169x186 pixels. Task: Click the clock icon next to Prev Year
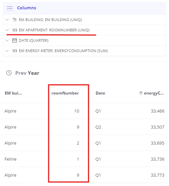pyautogui.click(x=9, y=73)
